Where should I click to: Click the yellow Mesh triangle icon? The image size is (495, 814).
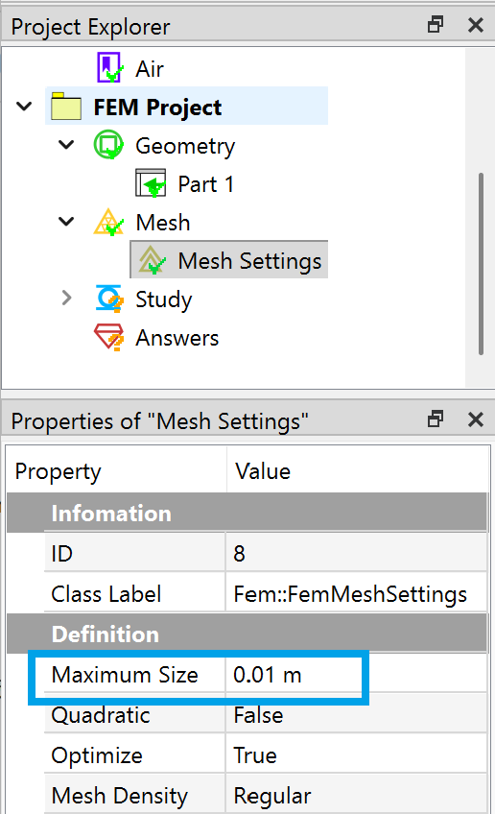click(108, 222)
